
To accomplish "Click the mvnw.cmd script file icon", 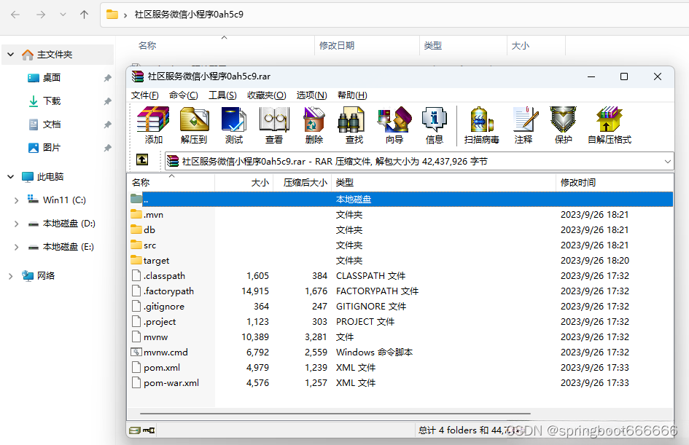I will pos(136,352).
